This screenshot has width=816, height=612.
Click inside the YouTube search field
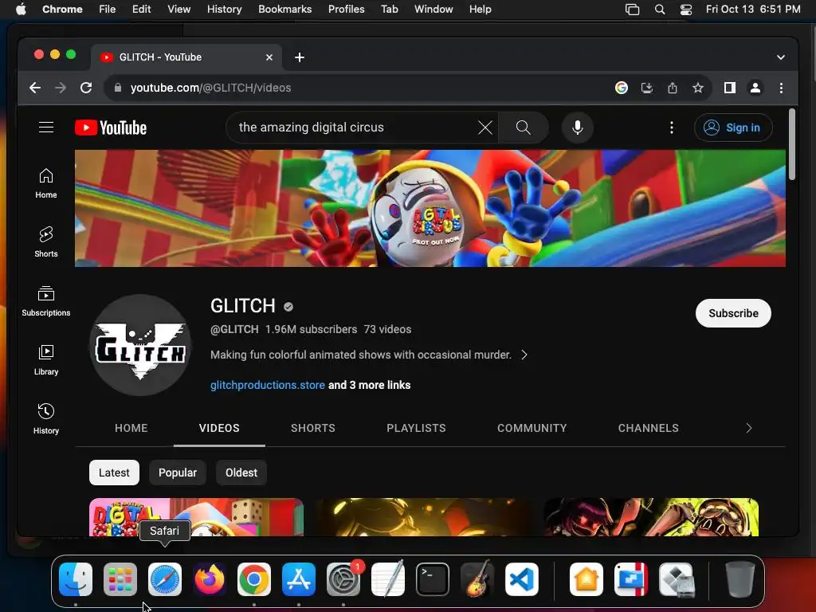354,127
